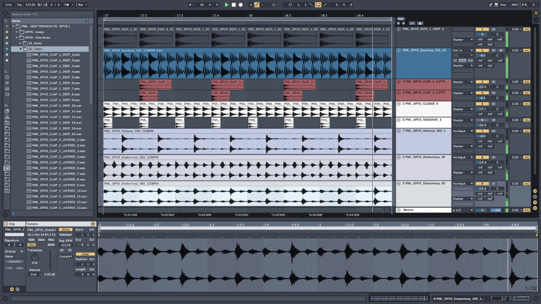Viewport: 541px width, 304px height.
Task: Click the Tap tempo button
Action: 19,5
